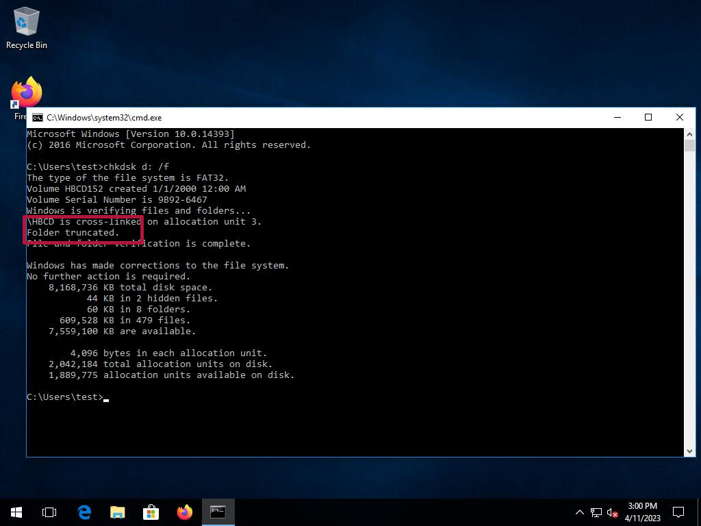Open the Action Center notifications icon
This screenshot has height=526, width=701.
click(x=678, y=512)
